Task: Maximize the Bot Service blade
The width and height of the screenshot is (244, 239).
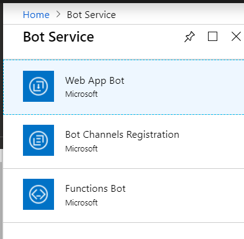Action: point(212,37)
